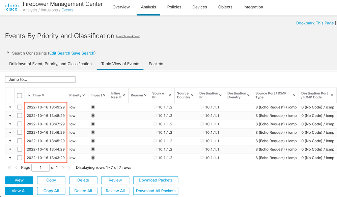Expand details for the 13:47:29 event
337x197 pixels.
(10, 124)
